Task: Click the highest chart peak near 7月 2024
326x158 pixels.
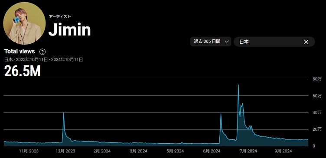Action: click(x=238, y=85)
